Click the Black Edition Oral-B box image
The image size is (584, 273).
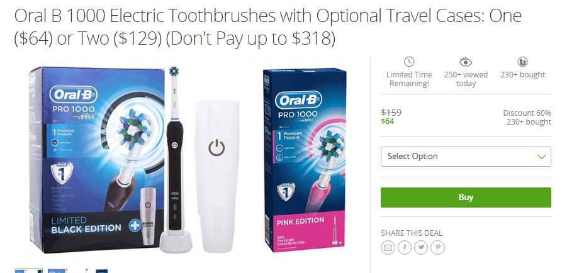[97, 159]
